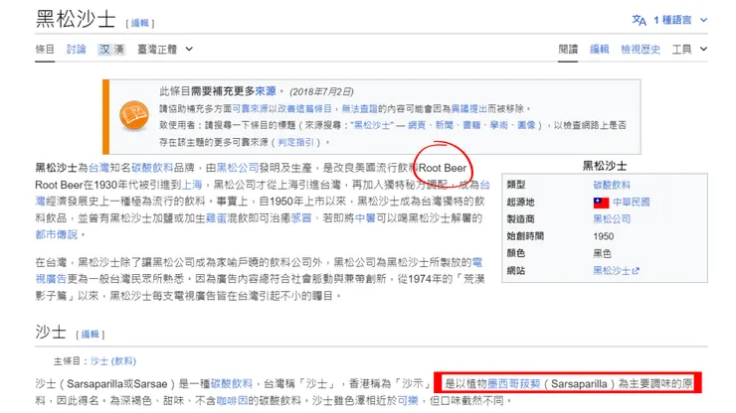The height and width of the screenshot is (413, 736).
Task: Click the infobox title 黑松沙士
Action: [605, 166]
